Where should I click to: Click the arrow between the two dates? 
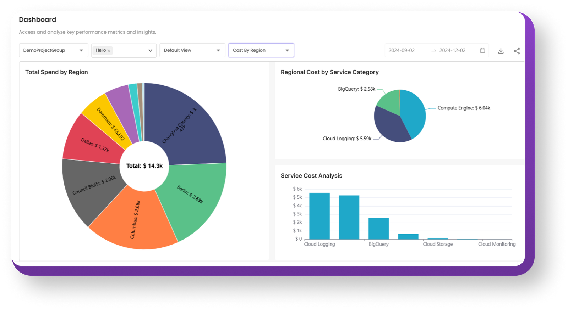pyautogui.click(x=433, y=51)
